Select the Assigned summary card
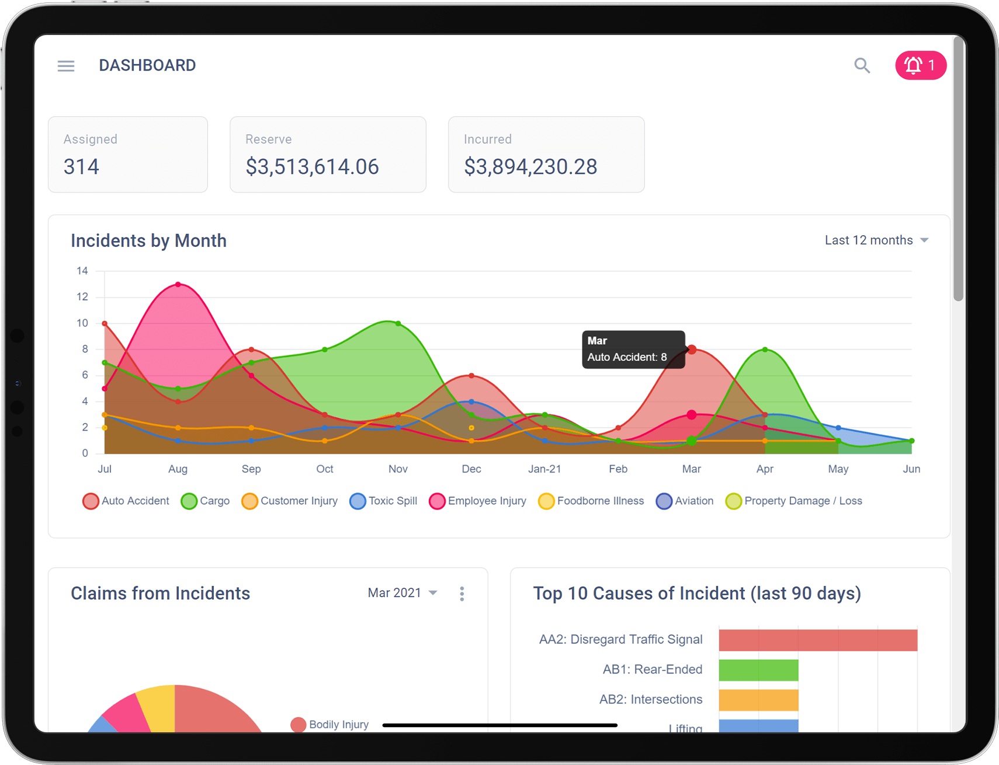This screenshot has width=999, height=765. point(128,154)
